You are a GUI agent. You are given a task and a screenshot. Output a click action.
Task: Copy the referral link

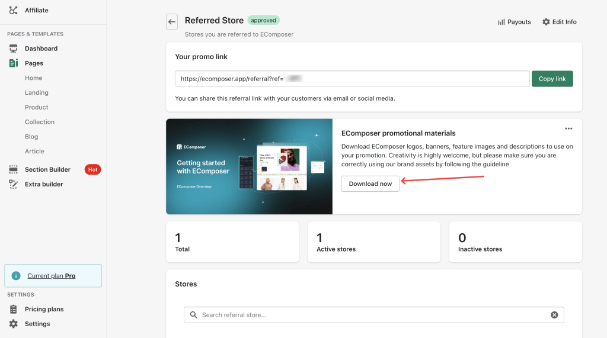[x=552, y=79]
